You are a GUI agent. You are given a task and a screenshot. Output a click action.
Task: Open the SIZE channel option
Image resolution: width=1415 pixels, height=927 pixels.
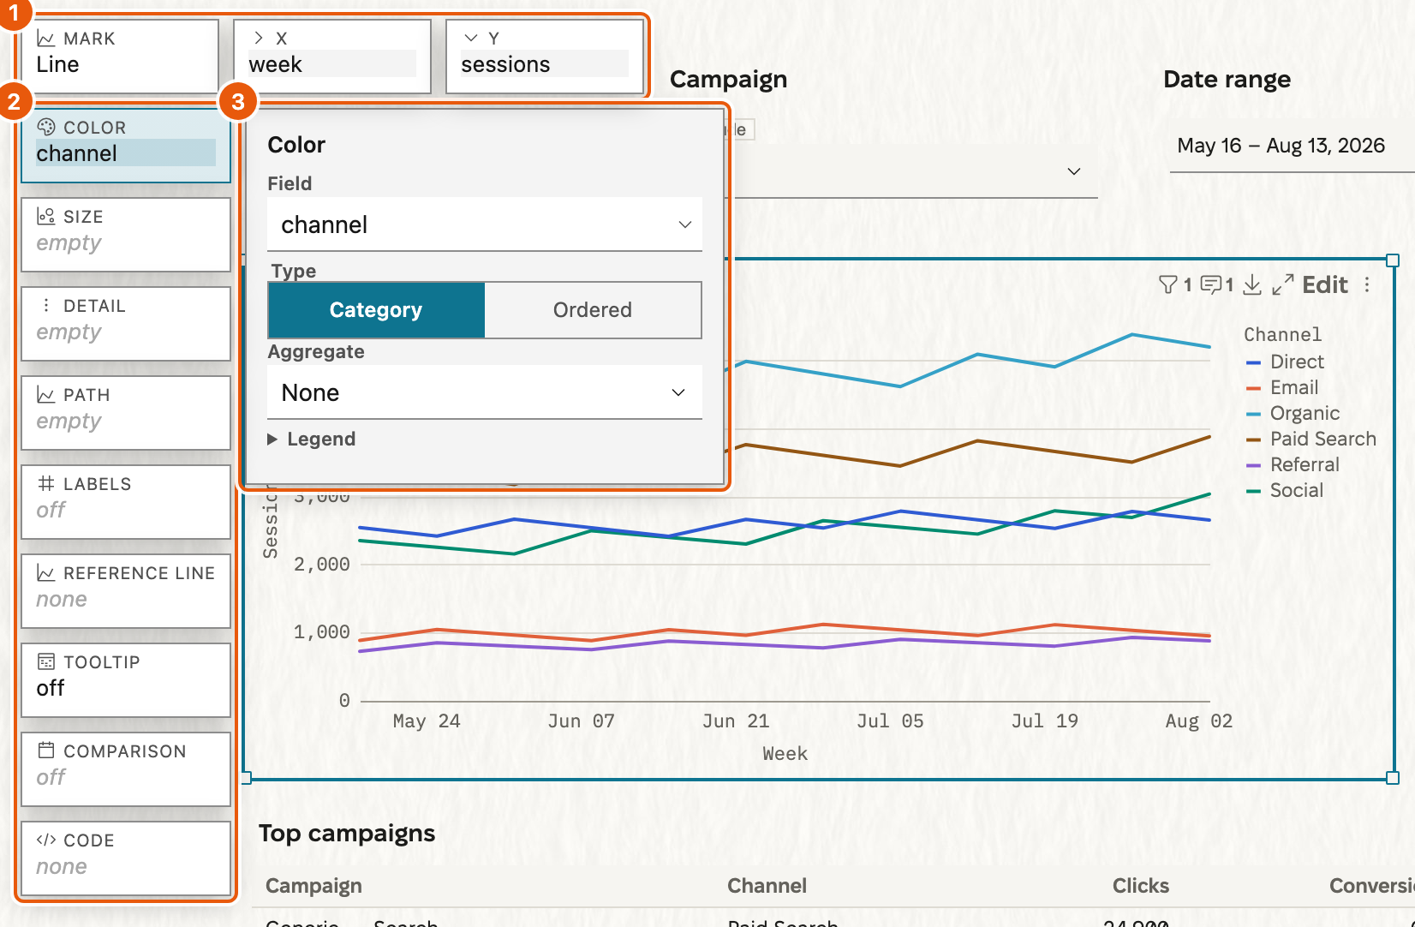126,235
